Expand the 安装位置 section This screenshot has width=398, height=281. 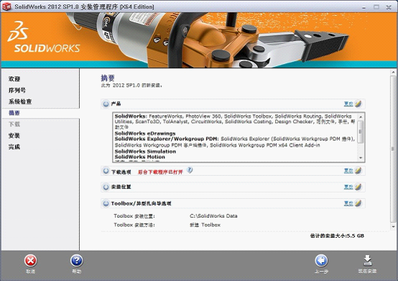click(106, 188)
